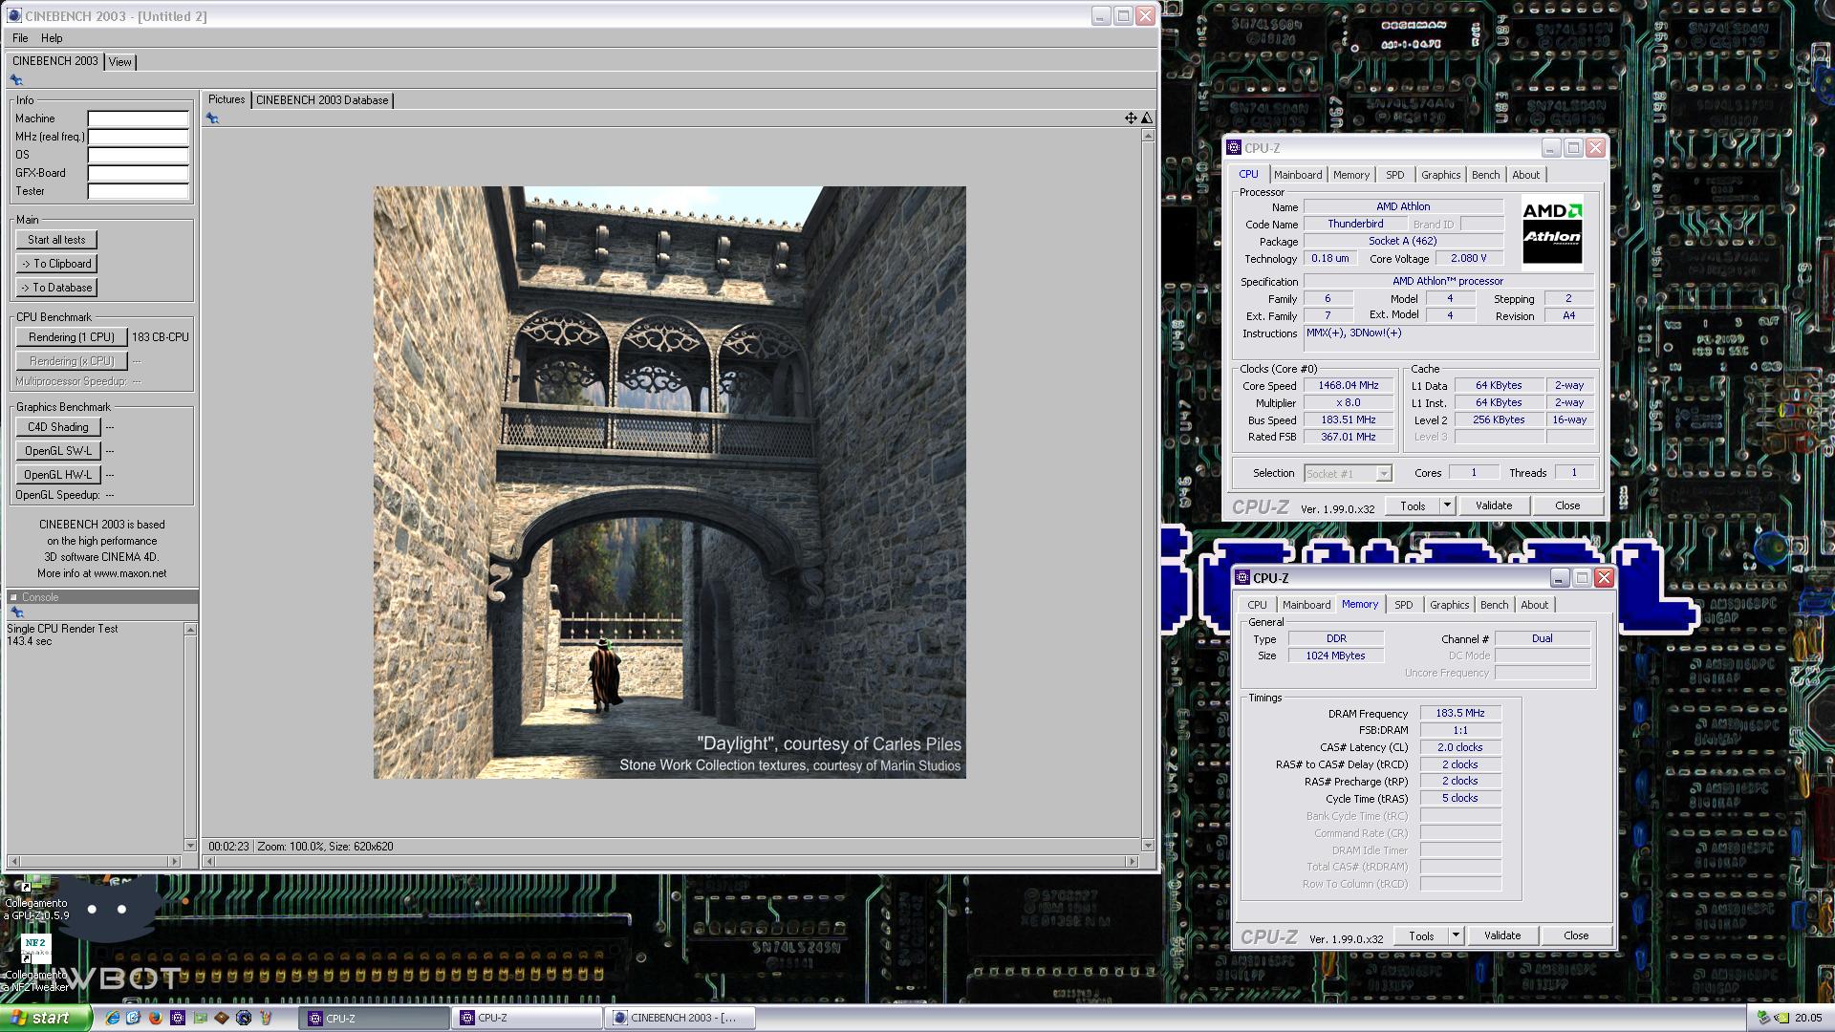Click system tray clock 20.05
This screenshot has width=1835, height=1032.
coord(1808,1018)
